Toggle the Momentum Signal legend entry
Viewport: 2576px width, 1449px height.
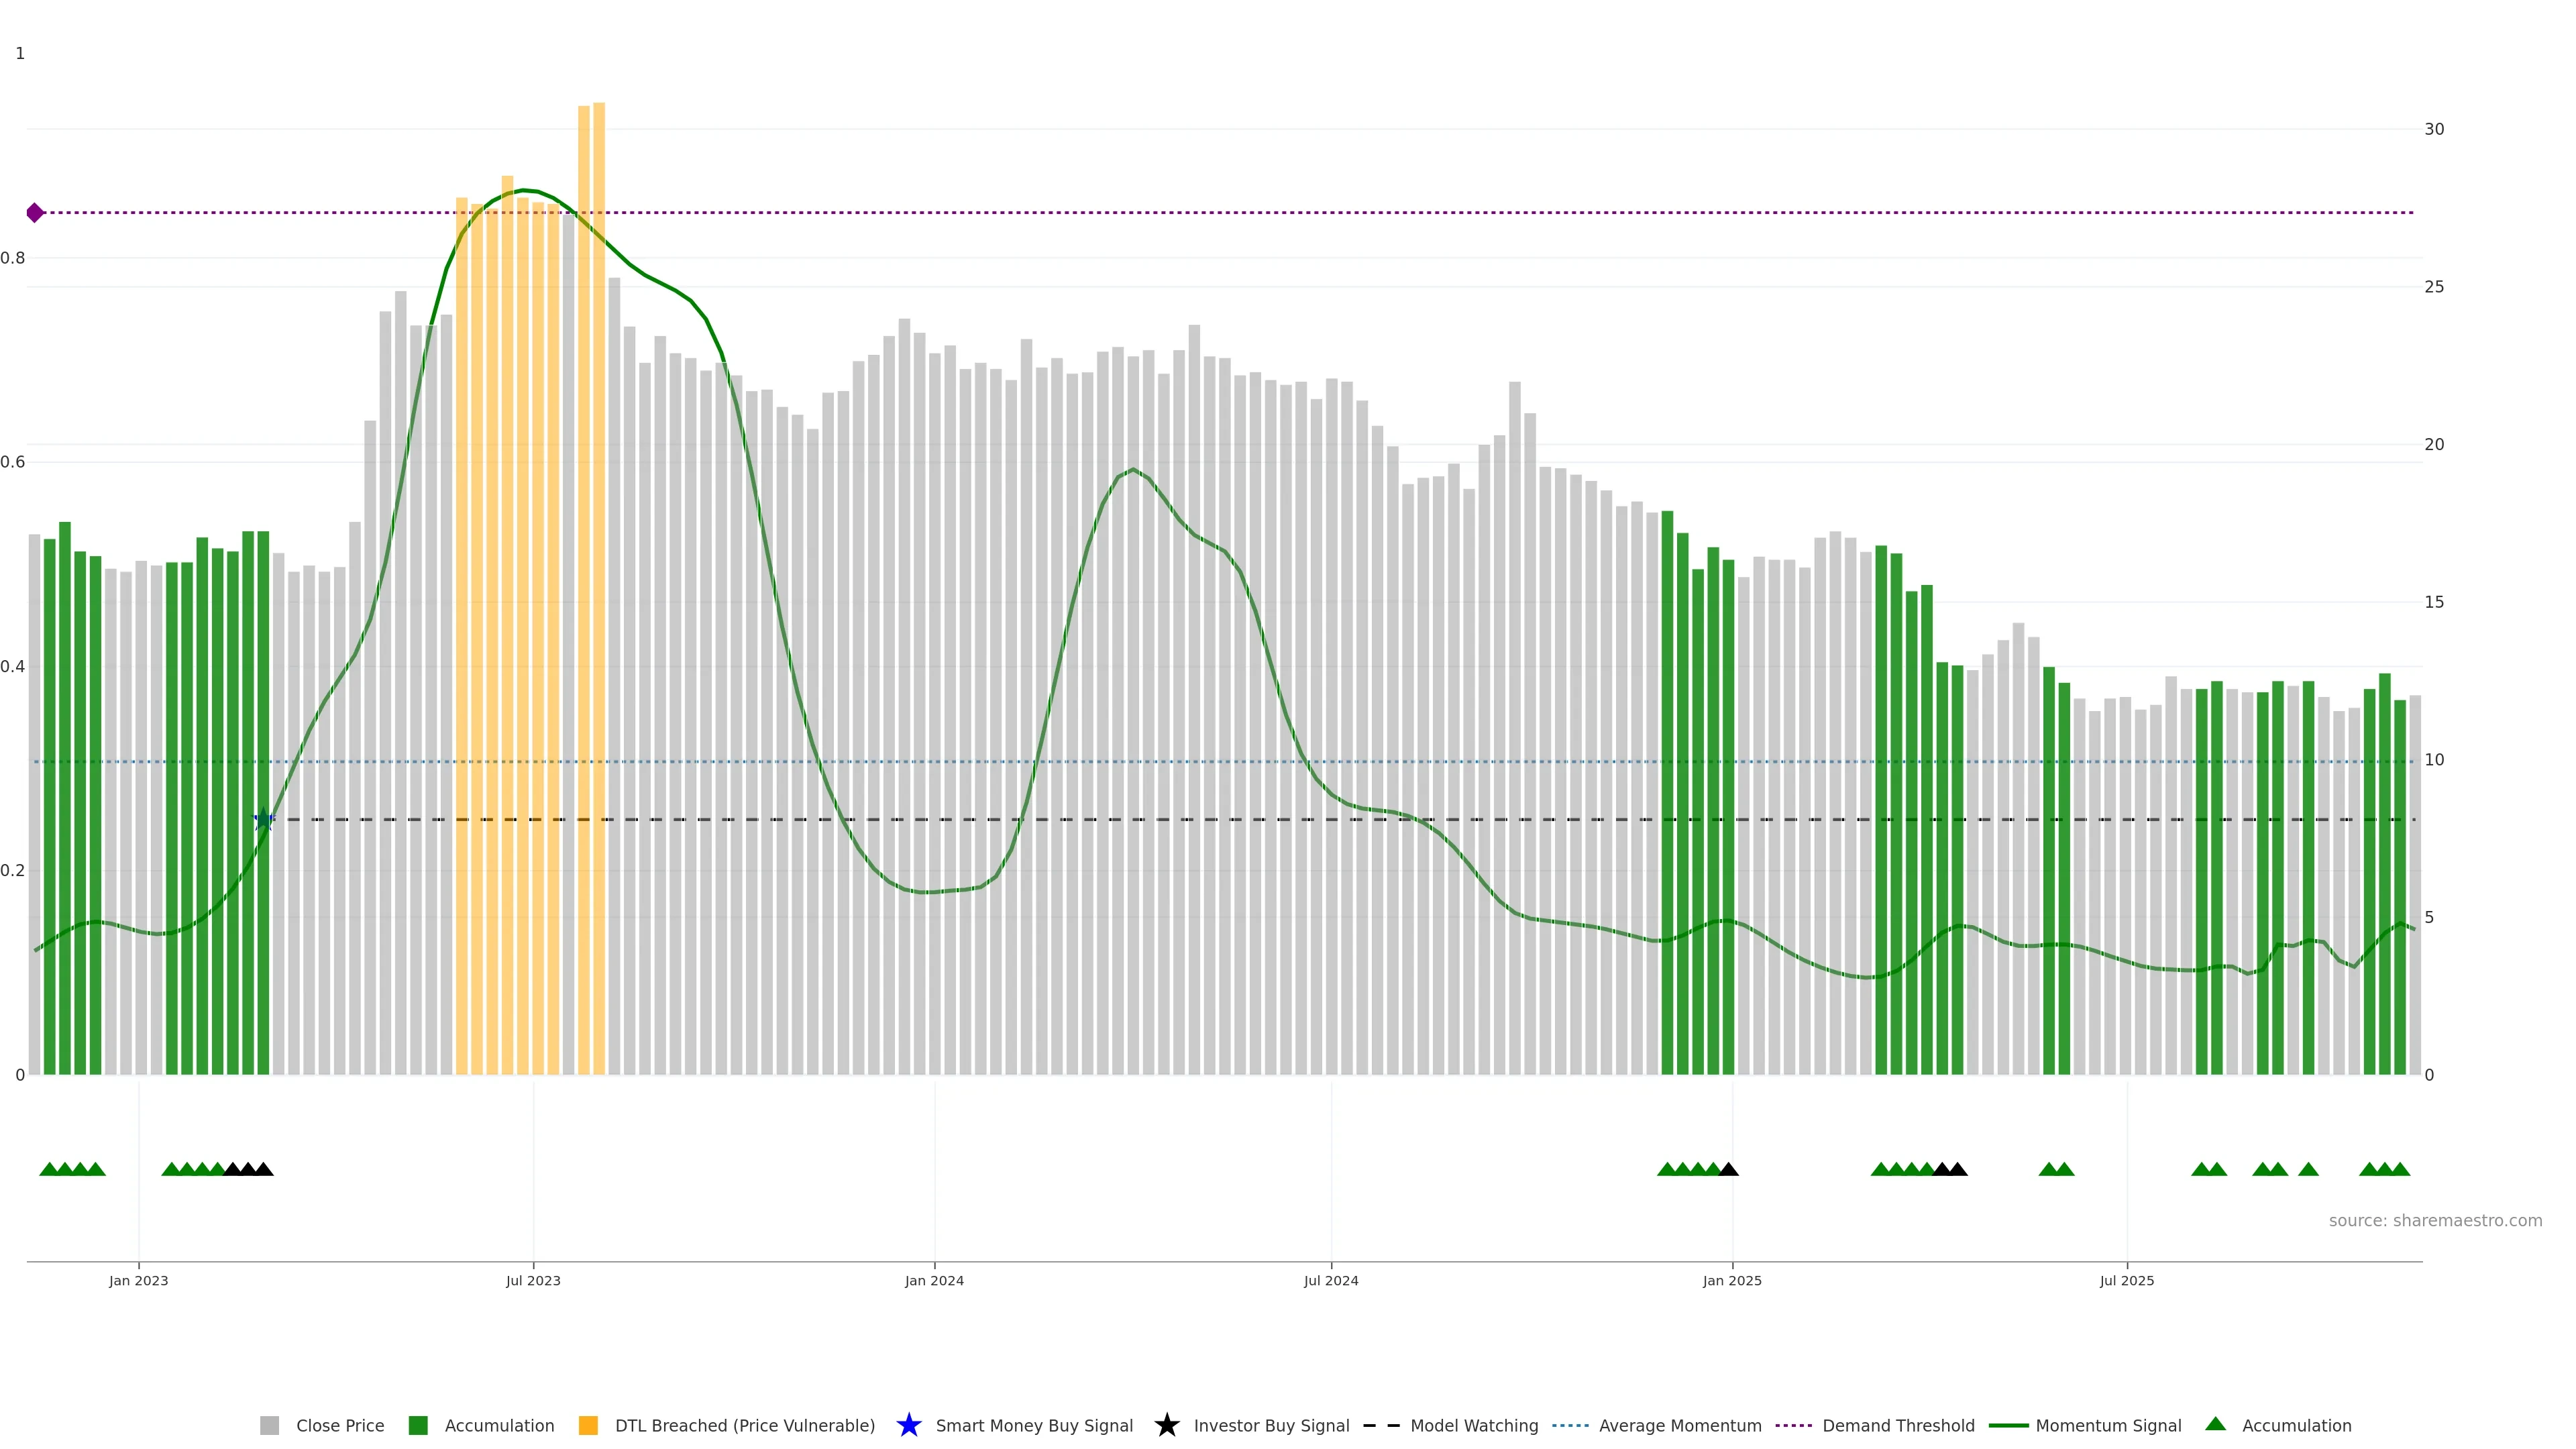pyautogui.click(x=2108, y=1425)
